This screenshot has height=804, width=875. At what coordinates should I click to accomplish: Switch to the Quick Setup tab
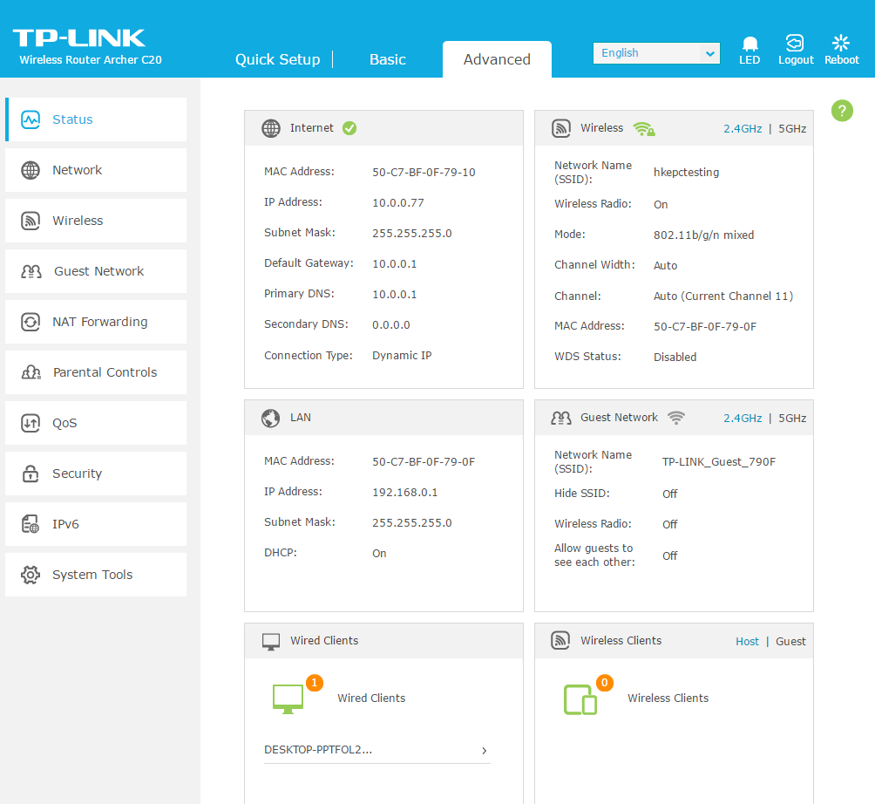point(278,59)
